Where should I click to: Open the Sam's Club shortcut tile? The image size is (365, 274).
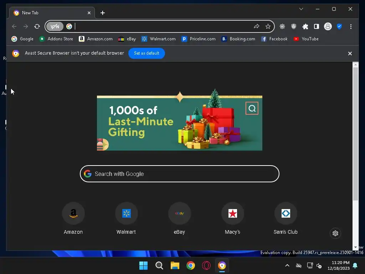[x=286, y=219]
